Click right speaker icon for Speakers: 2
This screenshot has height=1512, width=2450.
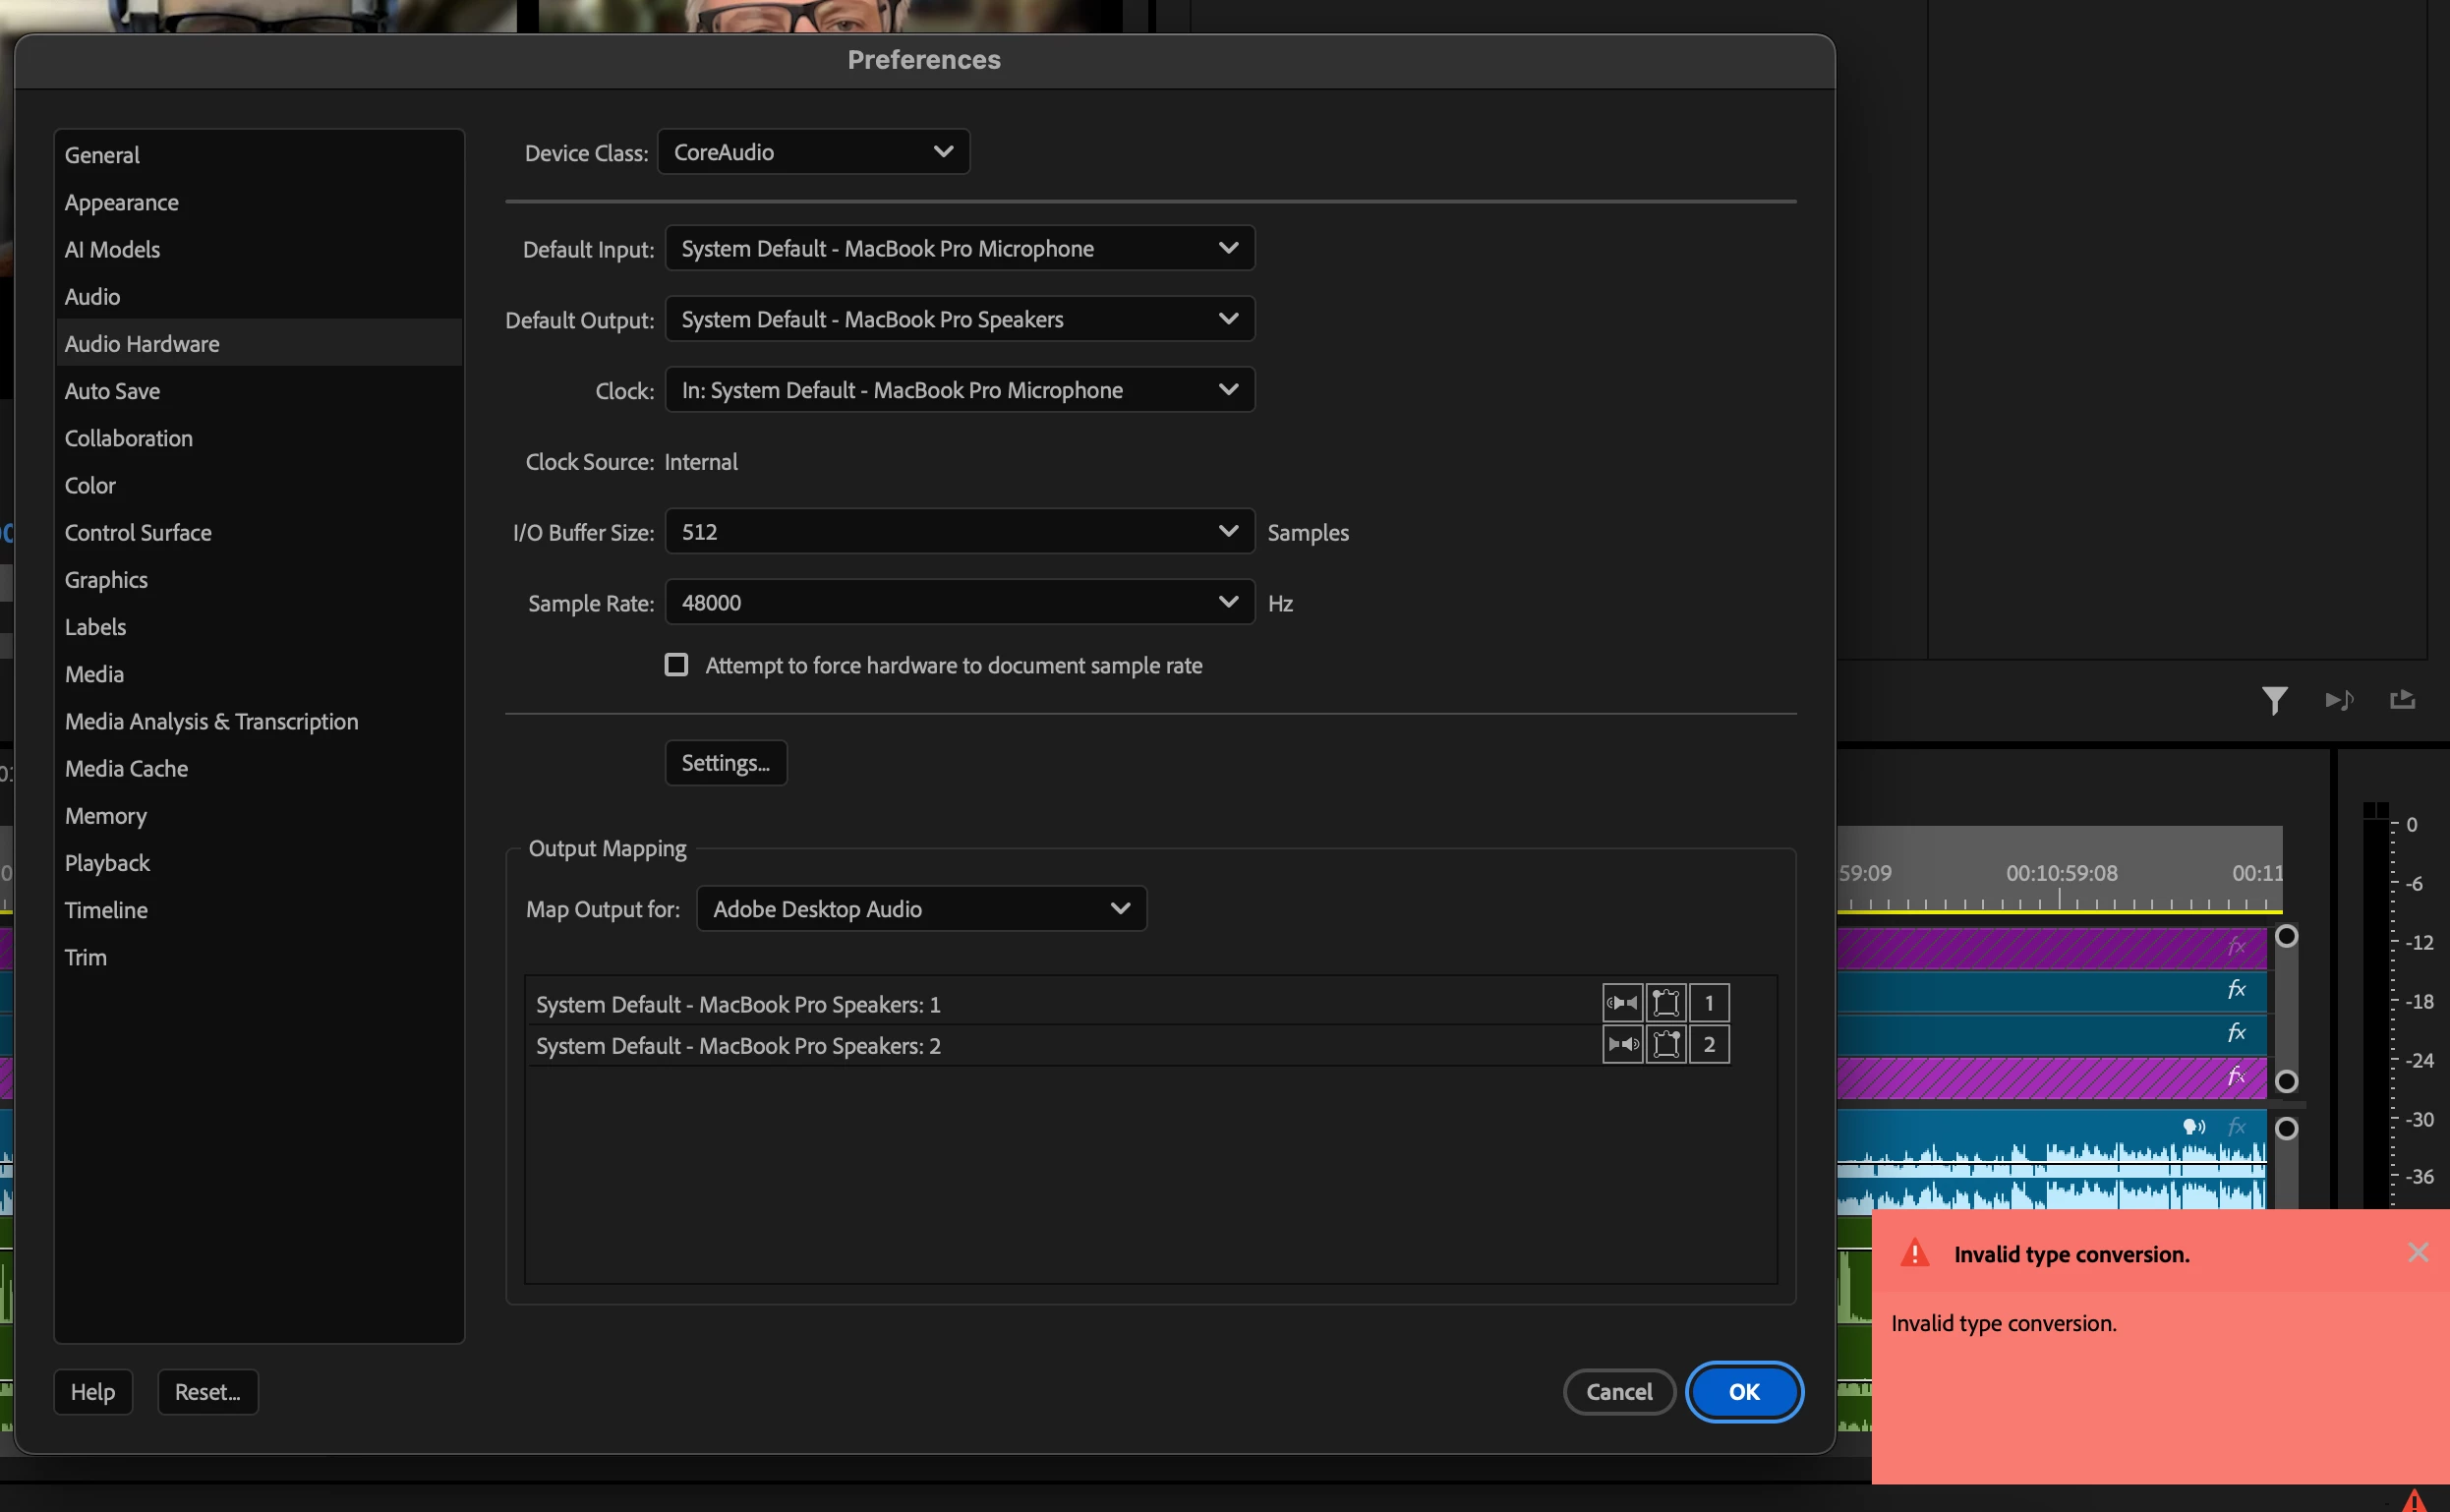pyautogui.click(x=1622, y=1044)
